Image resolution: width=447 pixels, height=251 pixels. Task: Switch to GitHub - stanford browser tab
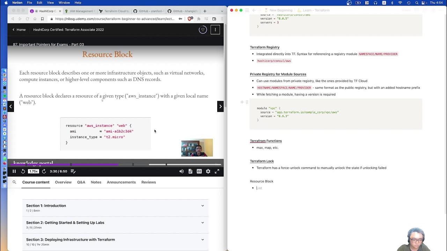point(148,11)
